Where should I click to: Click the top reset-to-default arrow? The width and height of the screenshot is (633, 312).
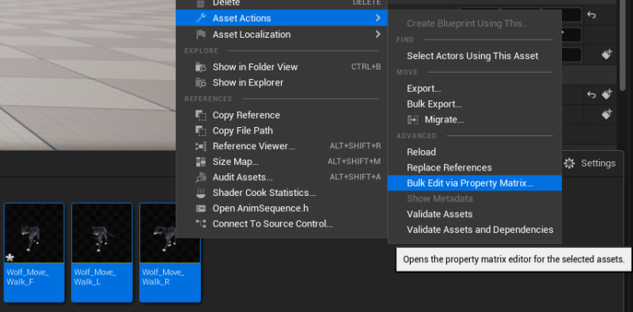(x=591, y=15)
